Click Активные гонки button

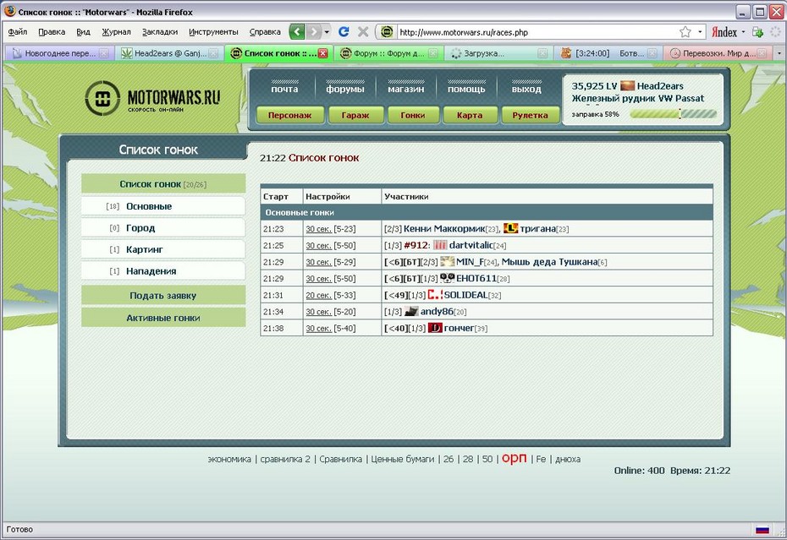163,318
